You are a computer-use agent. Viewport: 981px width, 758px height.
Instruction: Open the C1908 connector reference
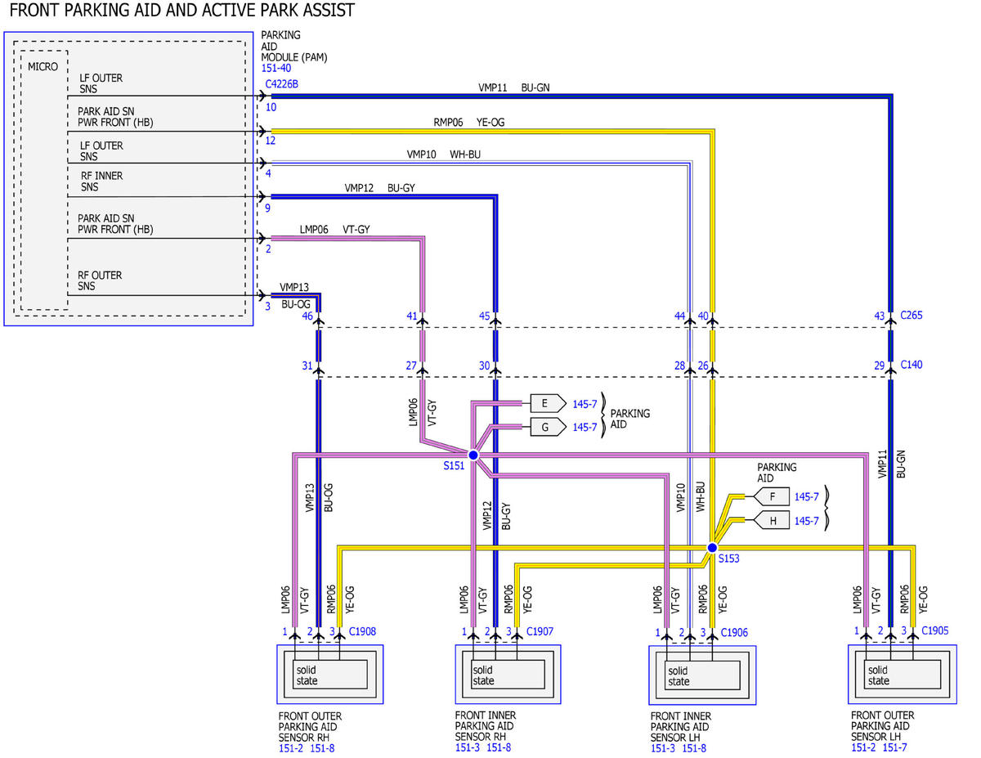click(x=362, y=631)
